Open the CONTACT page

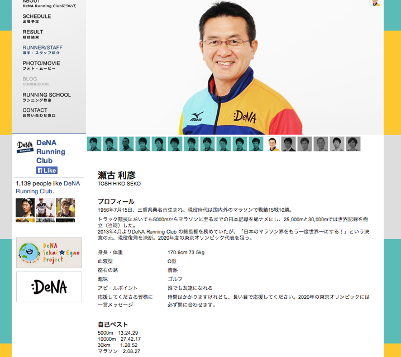tap(39, 112)
